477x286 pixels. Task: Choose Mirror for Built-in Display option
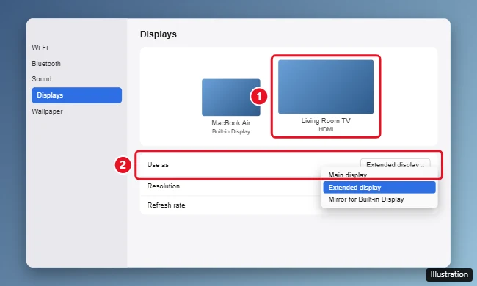379,199
